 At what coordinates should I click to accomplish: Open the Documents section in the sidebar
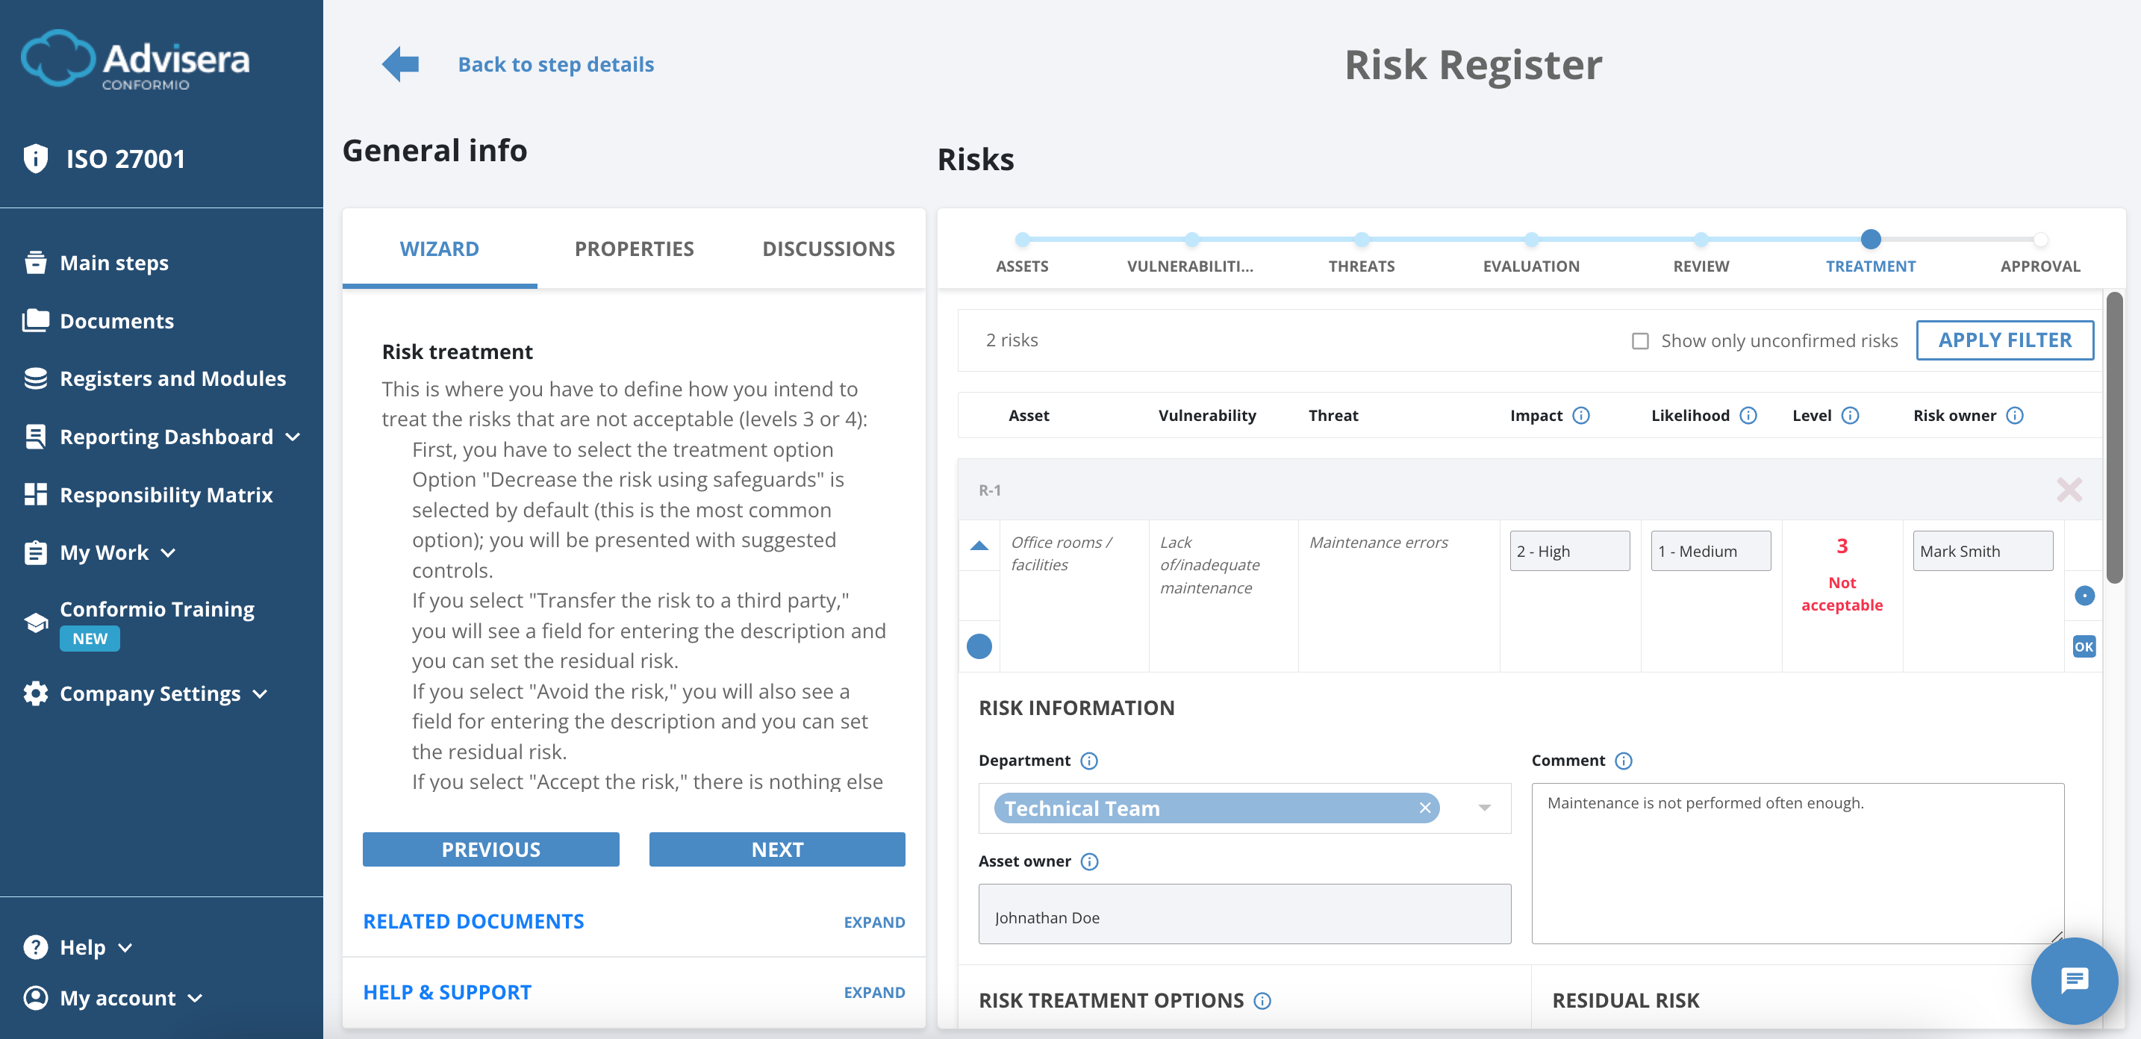[116, 321]
